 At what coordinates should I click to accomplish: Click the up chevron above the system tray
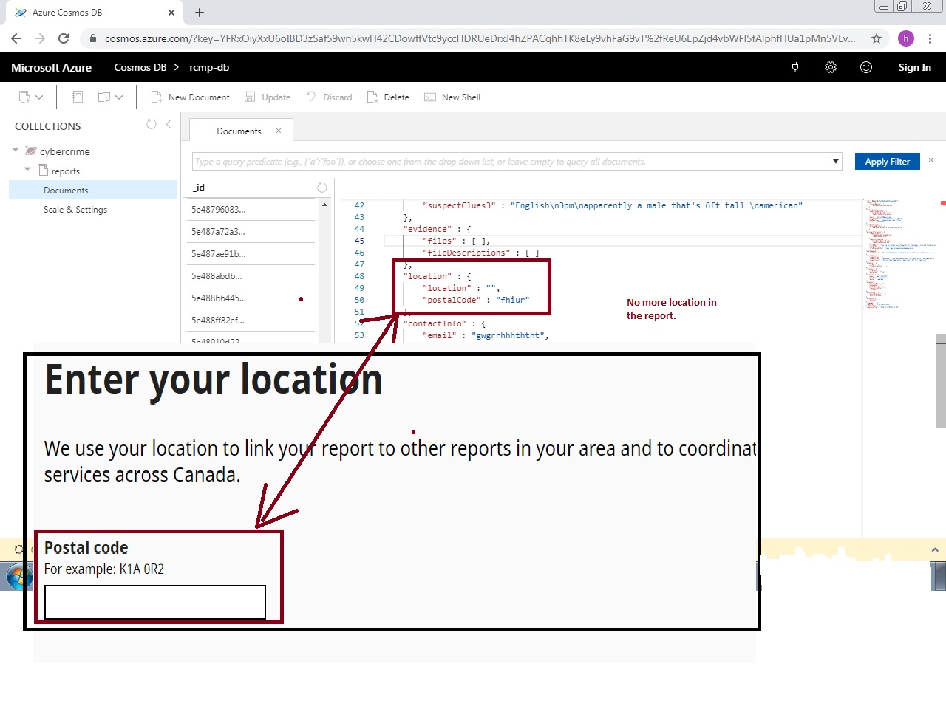pos(935,550)
